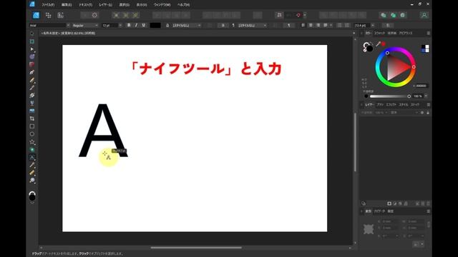Image resolution: width=458 pixels, height=257 pixels.
Task: Click the horizontal canvas scrollbar
Action: tap(196, 248)
